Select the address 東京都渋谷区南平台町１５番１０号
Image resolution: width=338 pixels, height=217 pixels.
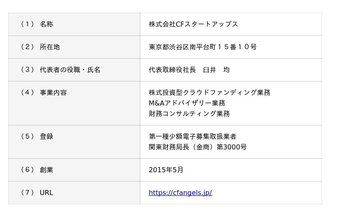pyautogui.click(x=202, y=47)
